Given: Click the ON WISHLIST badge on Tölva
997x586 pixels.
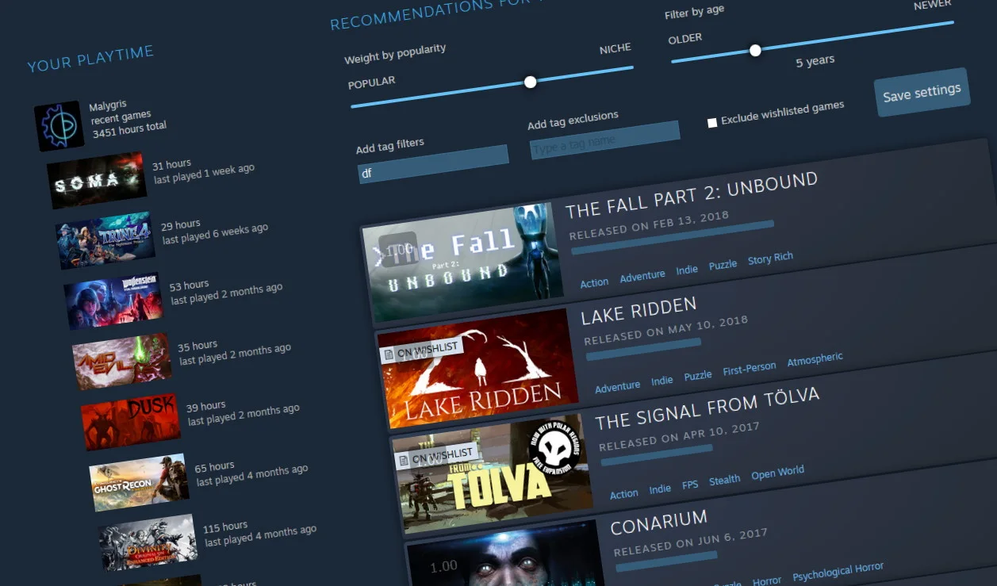Looking at the screenshot, I should (x=435, y=457).
